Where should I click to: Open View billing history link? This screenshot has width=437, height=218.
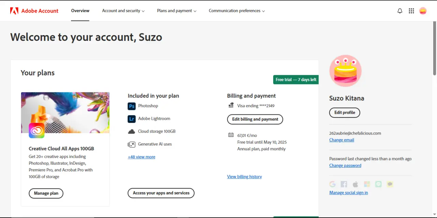pyautogui.click(x=244, y=177)
